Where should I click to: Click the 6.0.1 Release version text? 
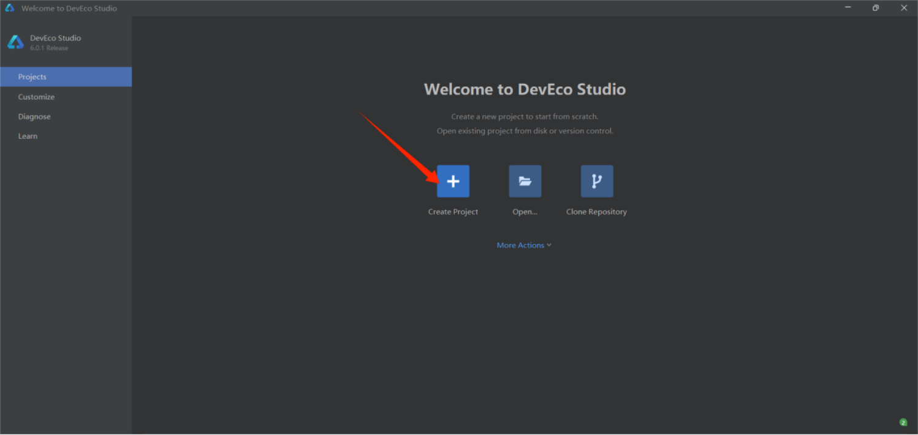pos(49,48)
